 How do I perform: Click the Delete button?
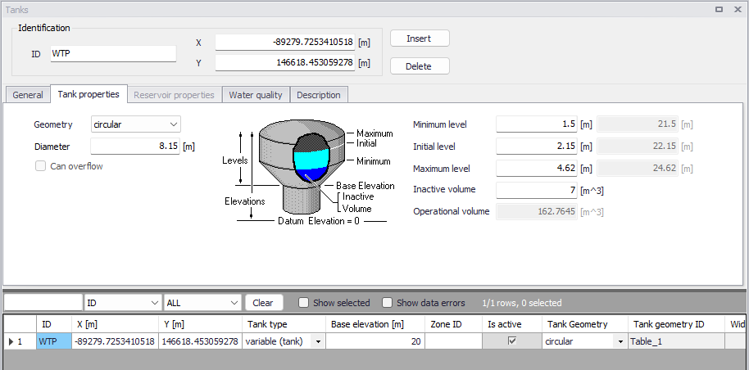coord(420,66)
